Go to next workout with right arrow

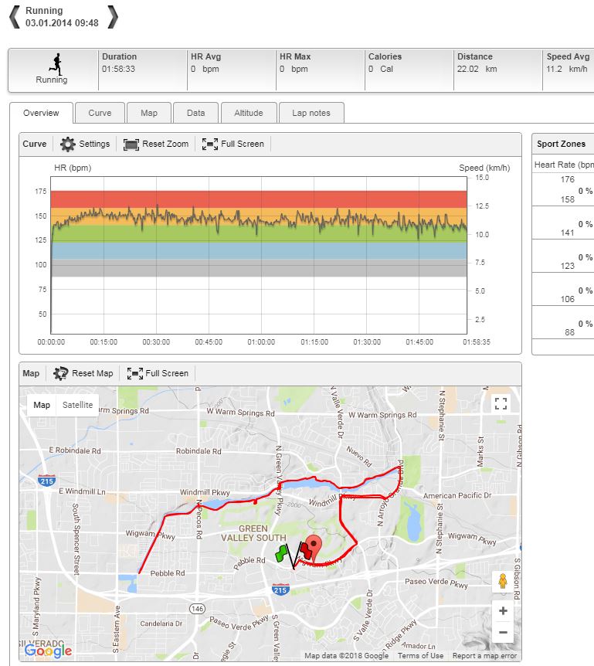coord(113,17)
